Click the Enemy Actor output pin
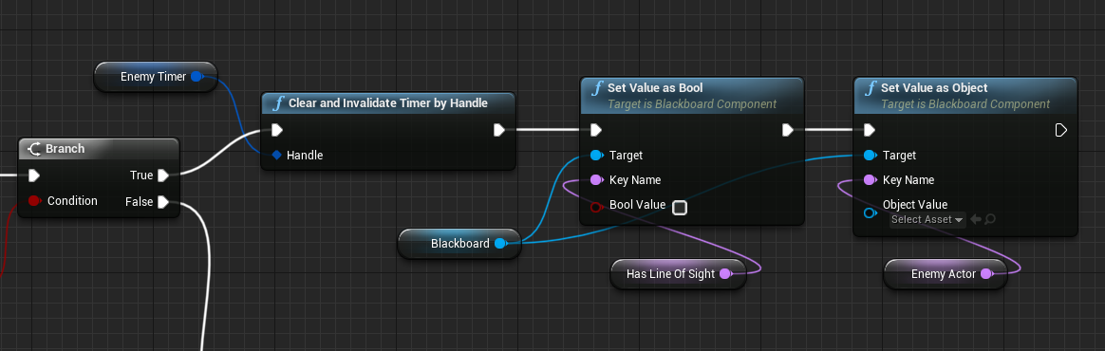Image resolution: width=1105 pixels, height=351 pixels. [x=986, y=274]
